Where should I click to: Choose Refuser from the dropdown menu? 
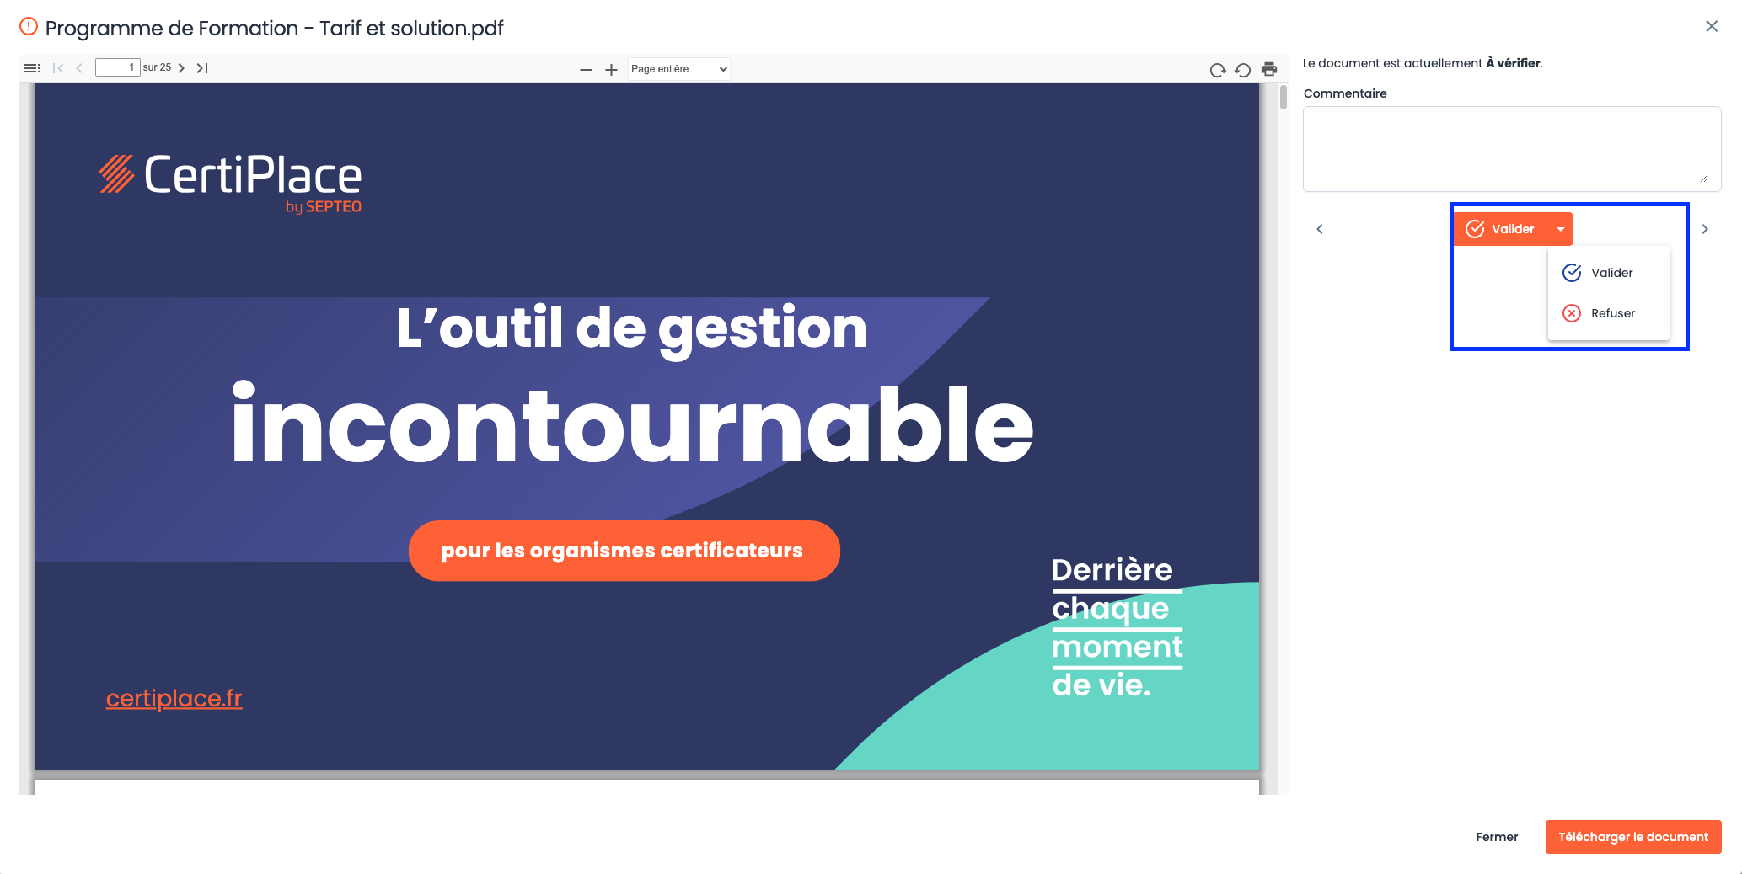[x=1608, y=313]
